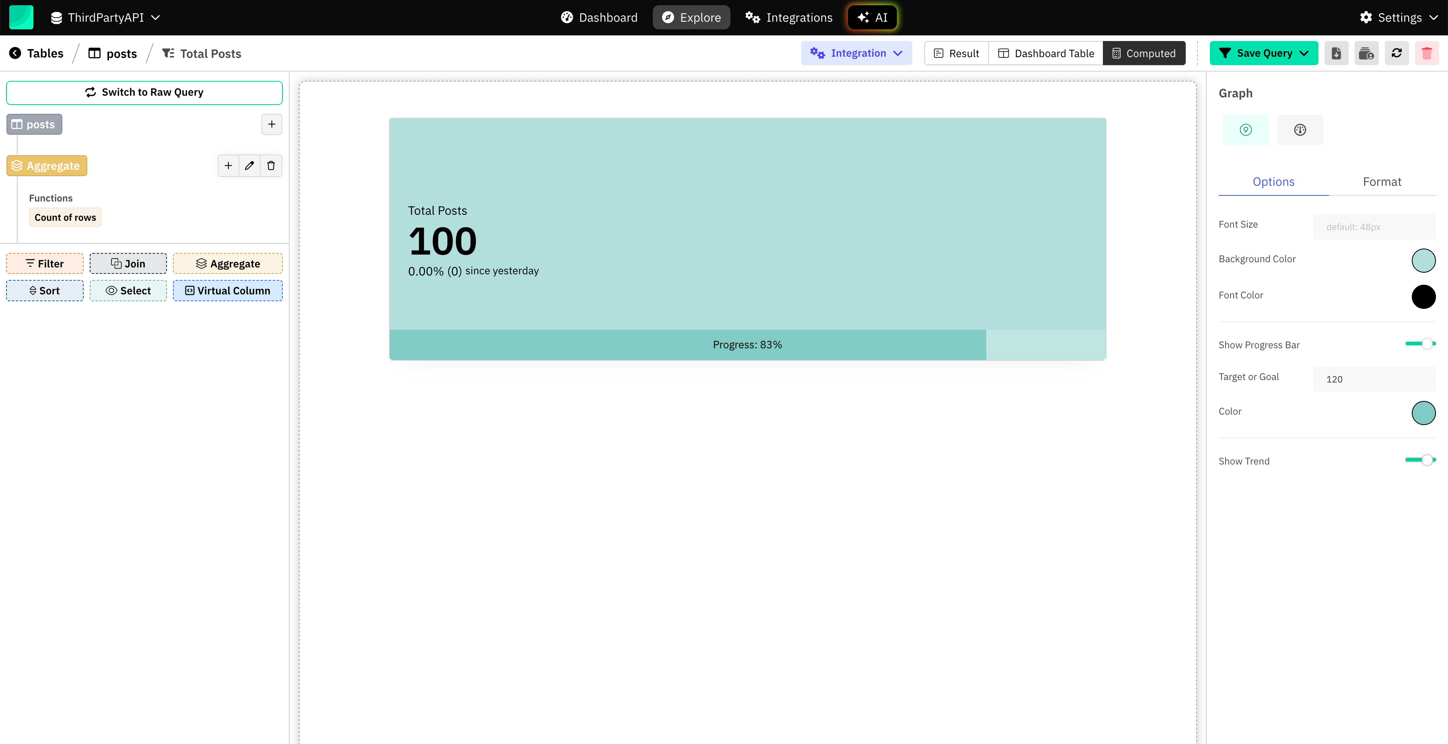This screenshot has width=1448, height=744.
Task: Click the collection with user icon
Action: (x=1366, y=53)
